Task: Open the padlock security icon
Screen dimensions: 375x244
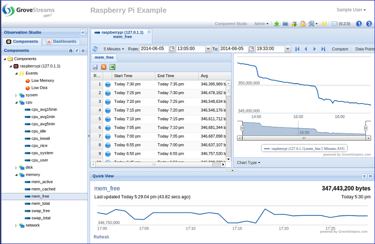Action: (302, 24)
